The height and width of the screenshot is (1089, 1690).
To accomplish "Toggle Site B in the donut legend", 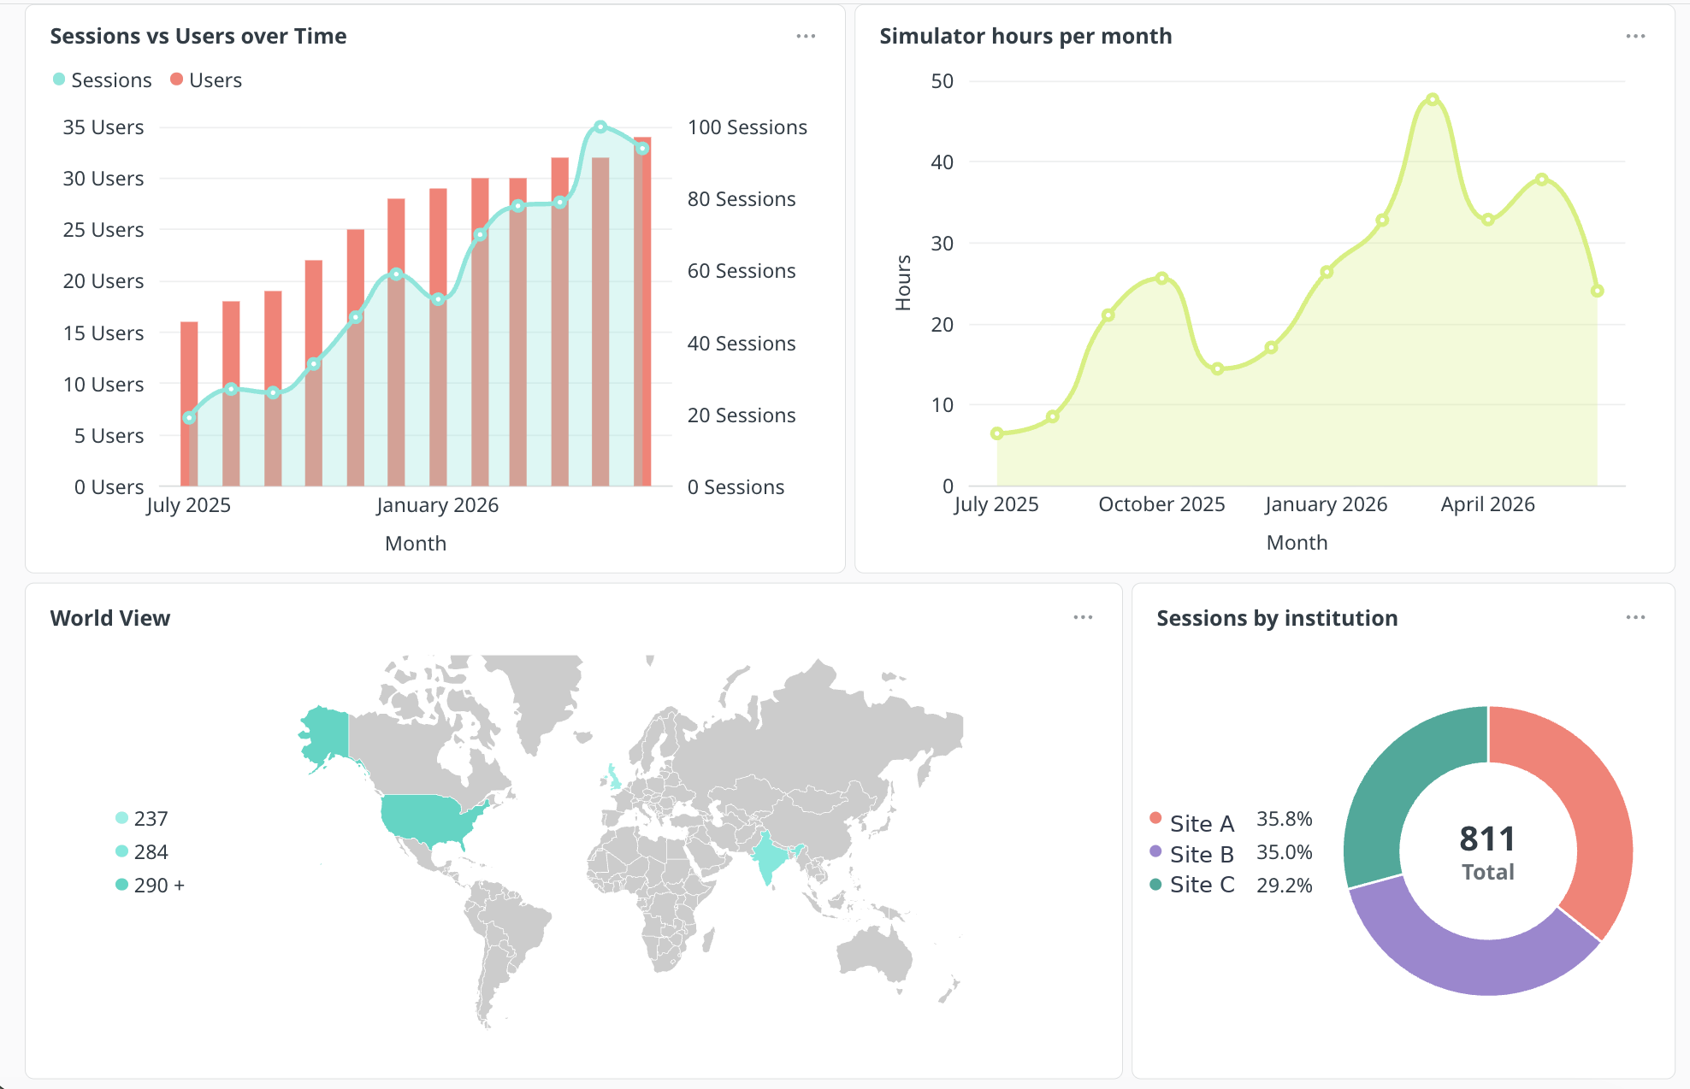I will click(x=1192, y=853).
